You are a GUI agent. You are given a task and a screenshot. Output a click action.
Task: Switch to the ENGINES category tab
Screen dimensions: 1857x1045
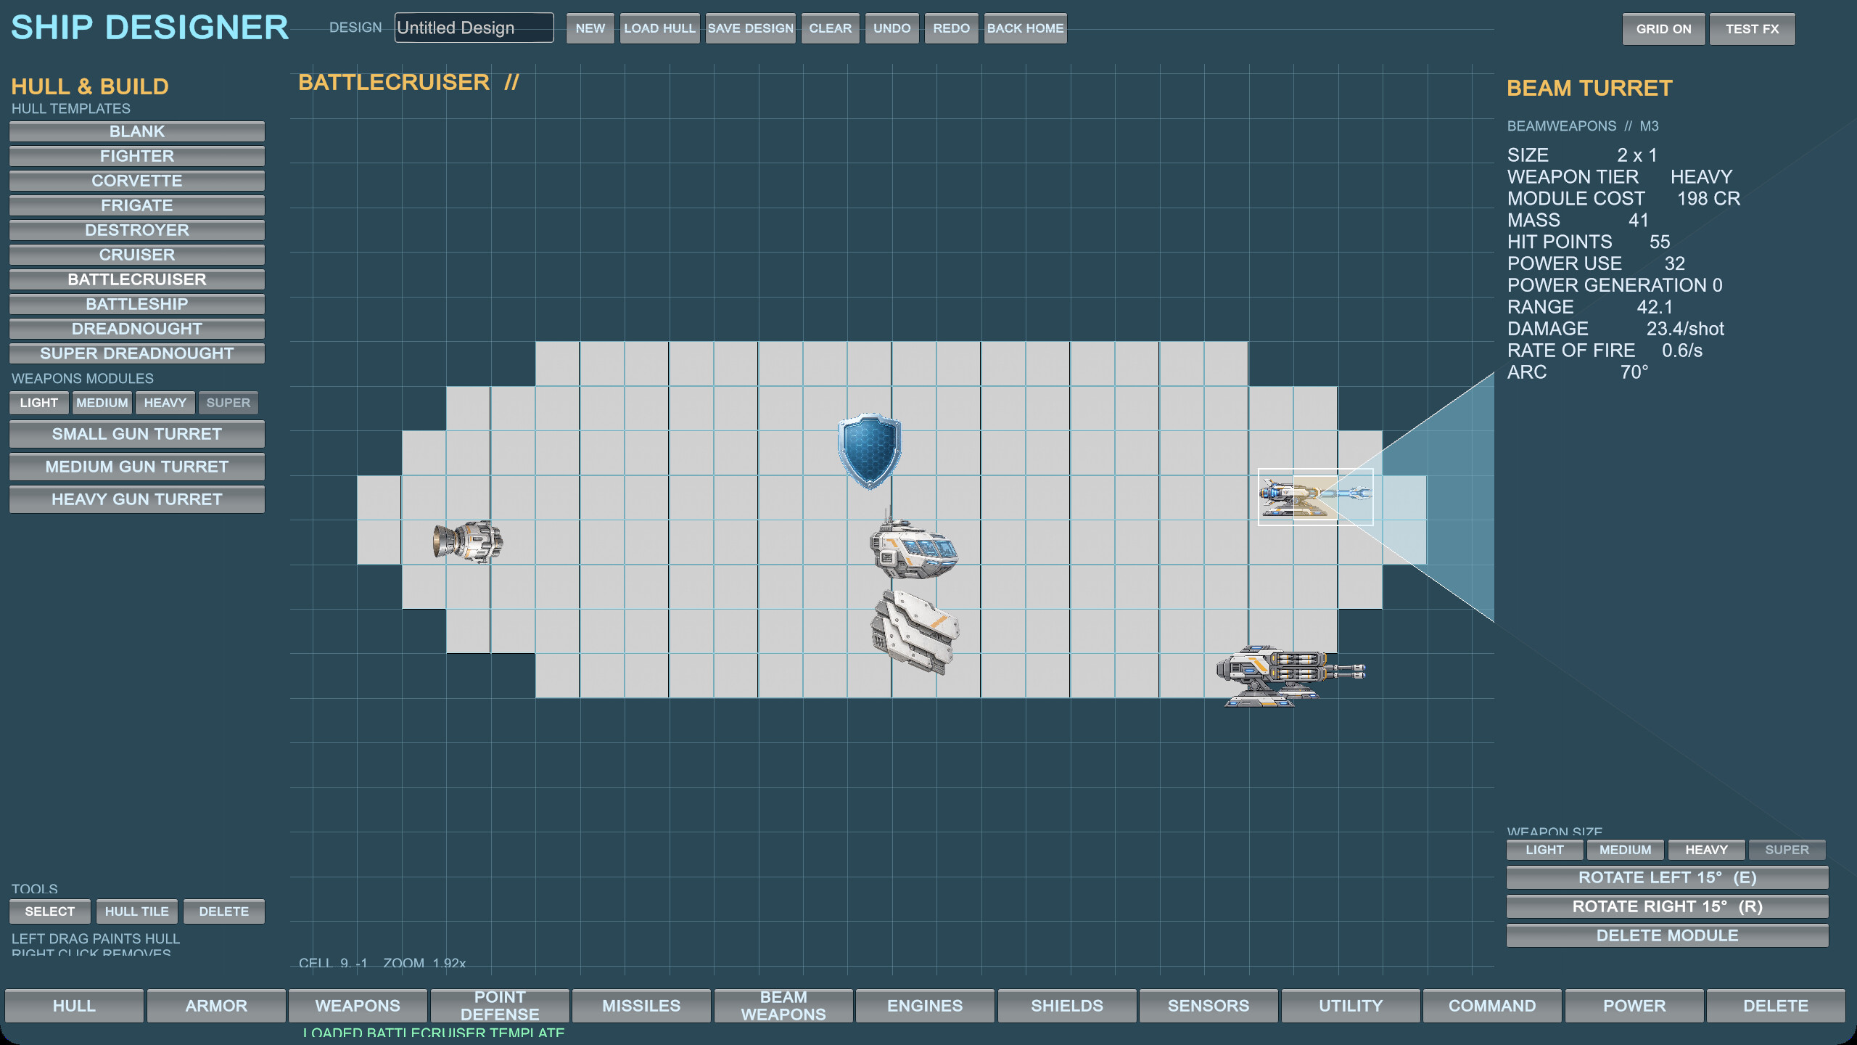pyautogui.click(x=925, y=1006)
